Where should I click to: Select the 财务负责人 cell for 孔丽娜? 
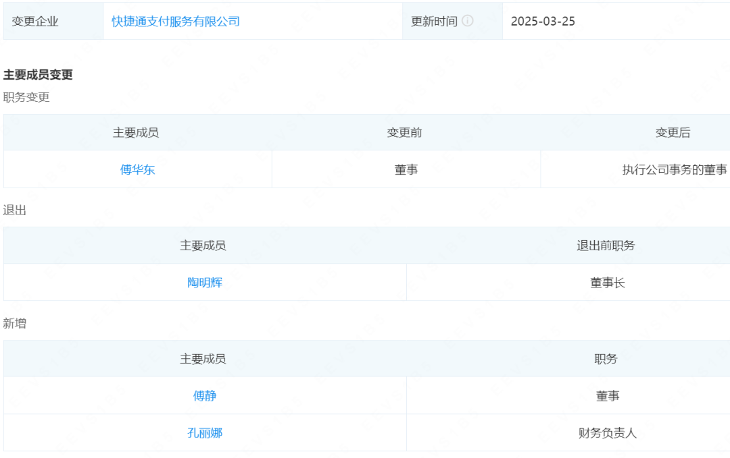(606, 432)
